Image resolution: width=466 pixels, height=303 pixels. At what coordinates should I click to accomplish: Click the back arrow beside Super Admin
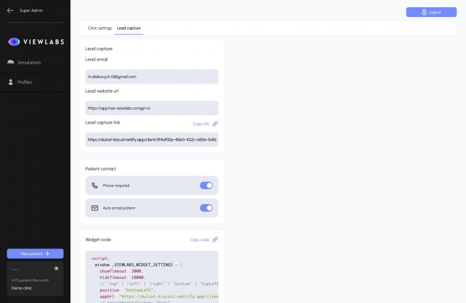pos(10,10)
